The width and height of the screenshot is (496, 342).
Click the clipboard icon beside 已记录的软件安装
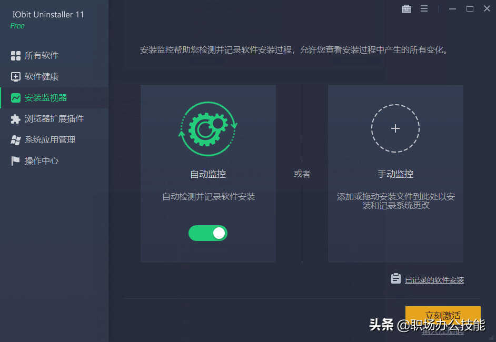click(x=396, y=278)
